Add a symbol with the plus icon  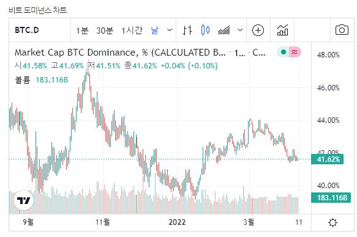258,30
